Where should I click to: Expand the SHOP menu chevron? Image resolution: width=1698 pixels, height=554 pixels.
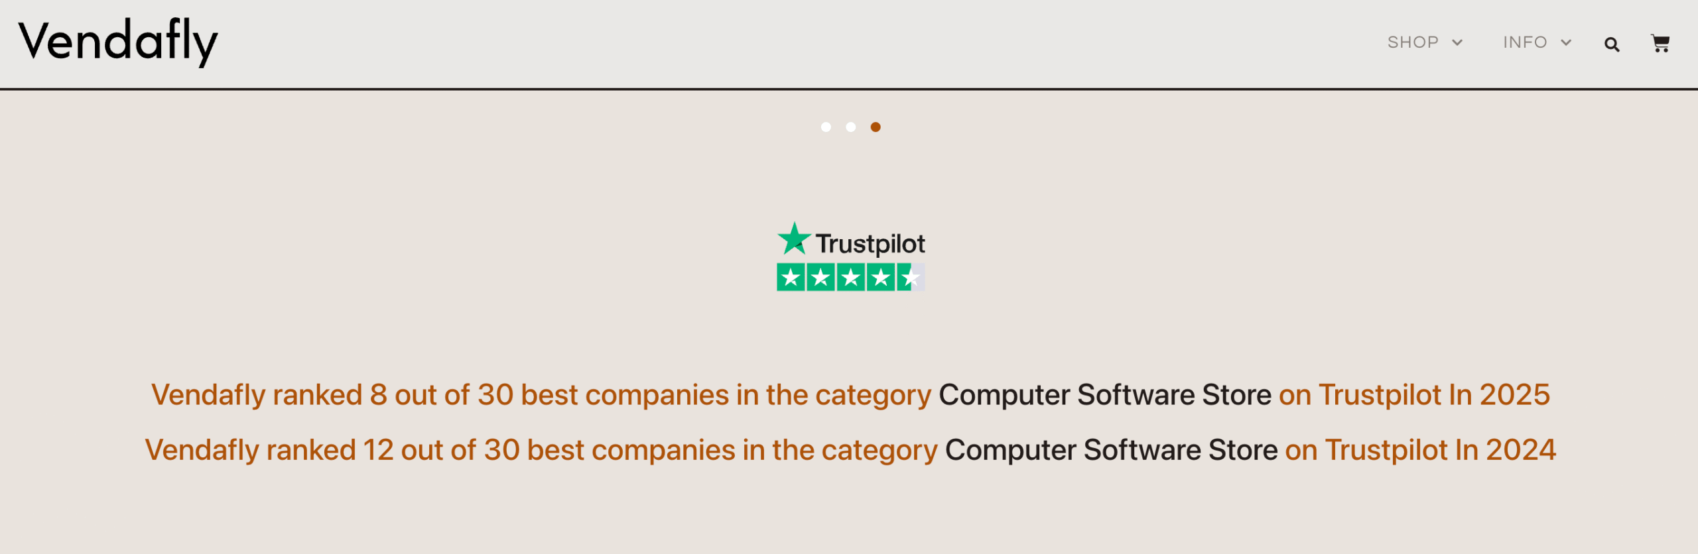pyautogui.click(x=1457, y=43)
